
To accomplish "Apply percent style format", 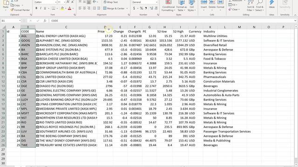I will (x=142, y=8).
